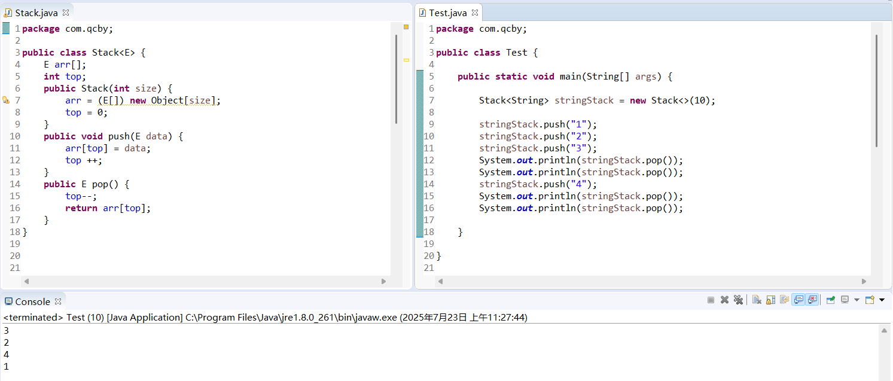Click the 'int top;' field line
The width and height of the screenshot is (893, 381).
[x=65, y=77]
